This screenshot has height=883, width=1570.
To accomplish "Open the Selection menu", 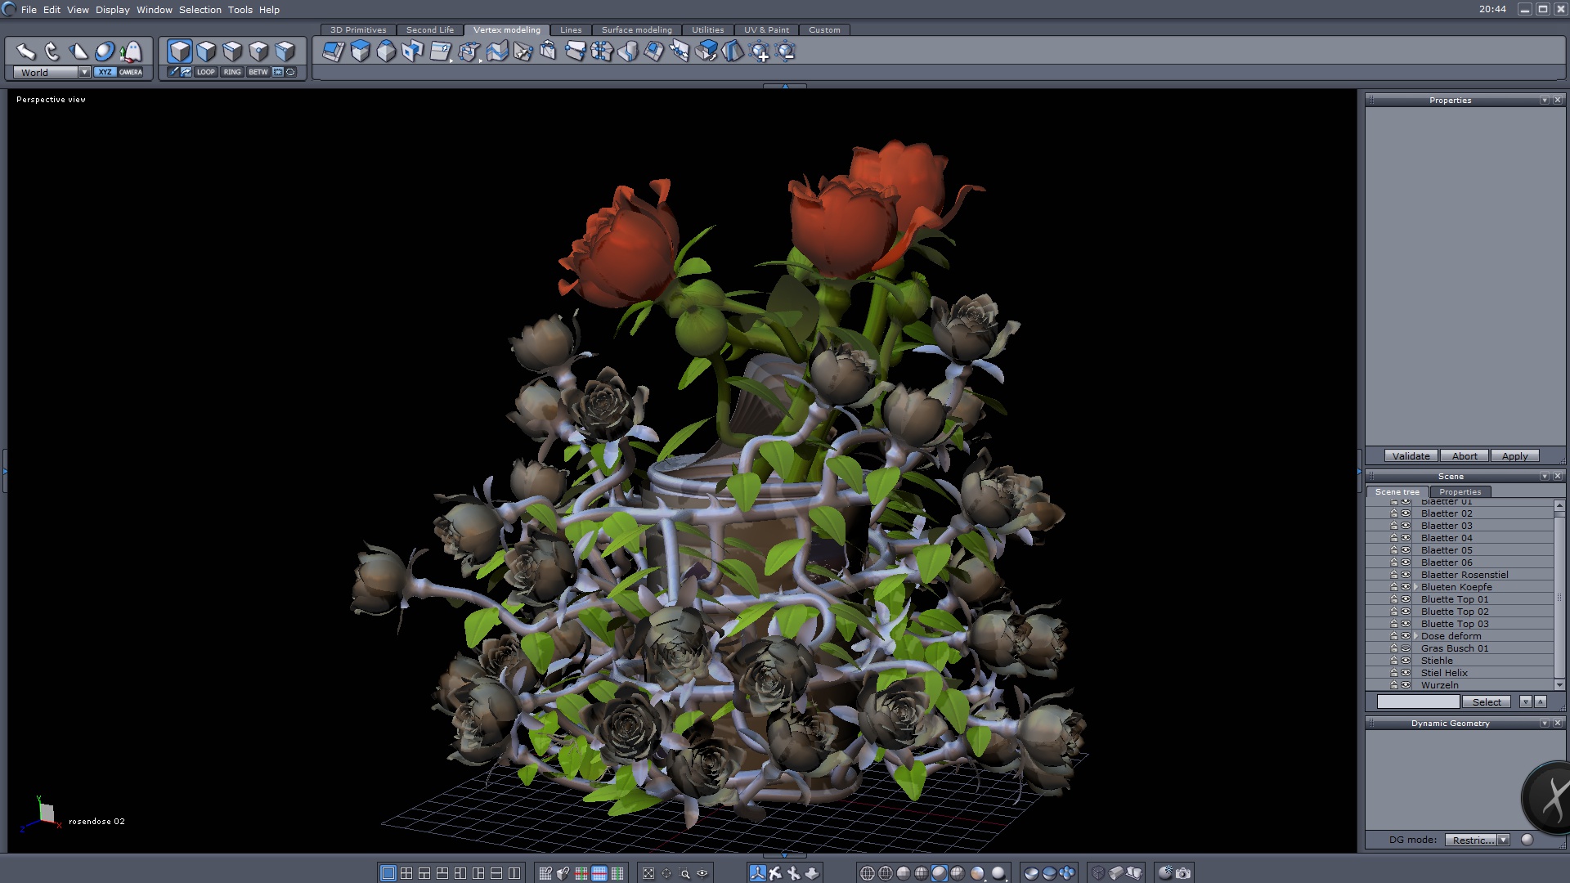I will pyautogui.click(x=200, y=10).
